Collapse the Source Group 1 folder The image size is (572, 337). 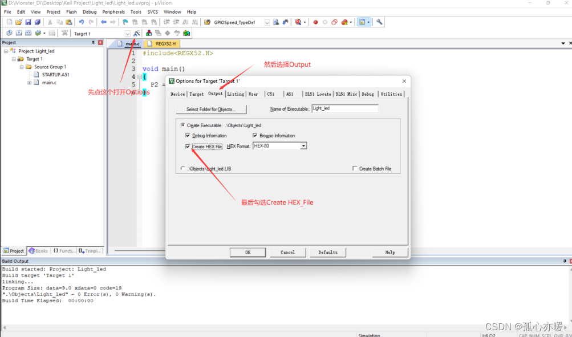click(x=22, y=67)
